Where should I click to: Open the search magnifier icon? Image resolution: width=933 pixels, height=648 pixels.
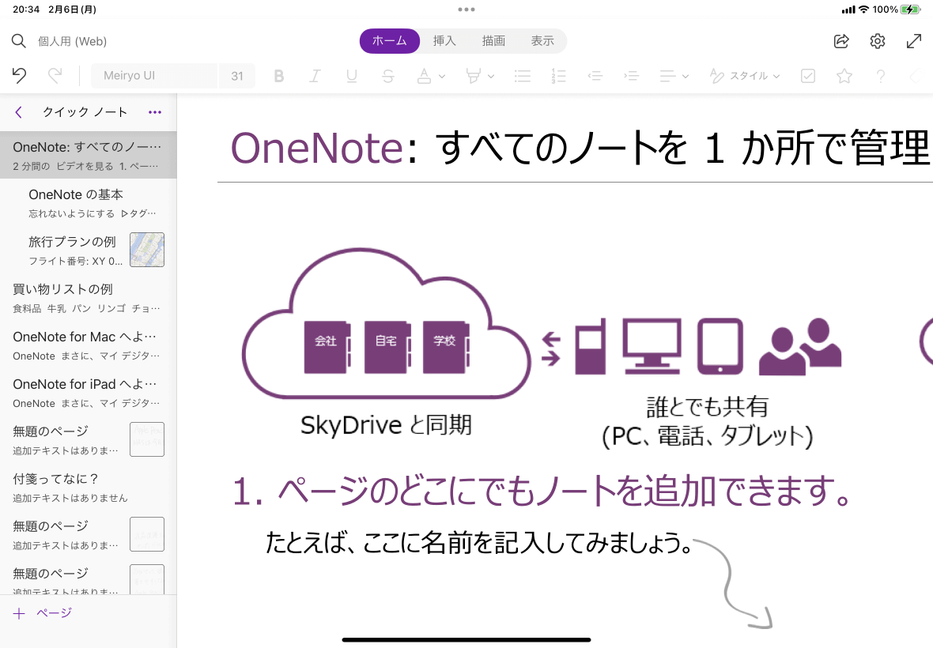(x=18, y=41)
